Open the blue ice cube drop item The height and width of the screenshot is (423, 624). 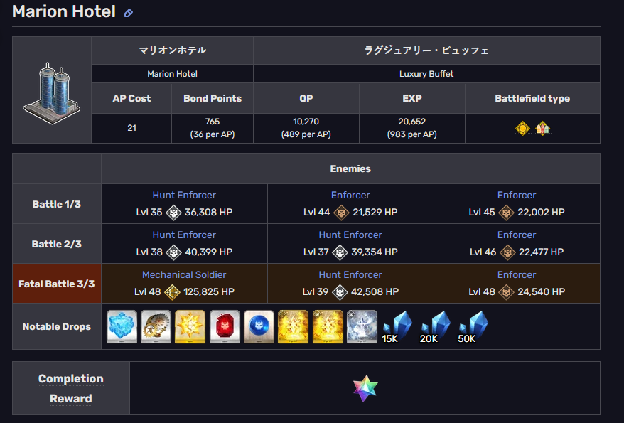coord(122,327)
